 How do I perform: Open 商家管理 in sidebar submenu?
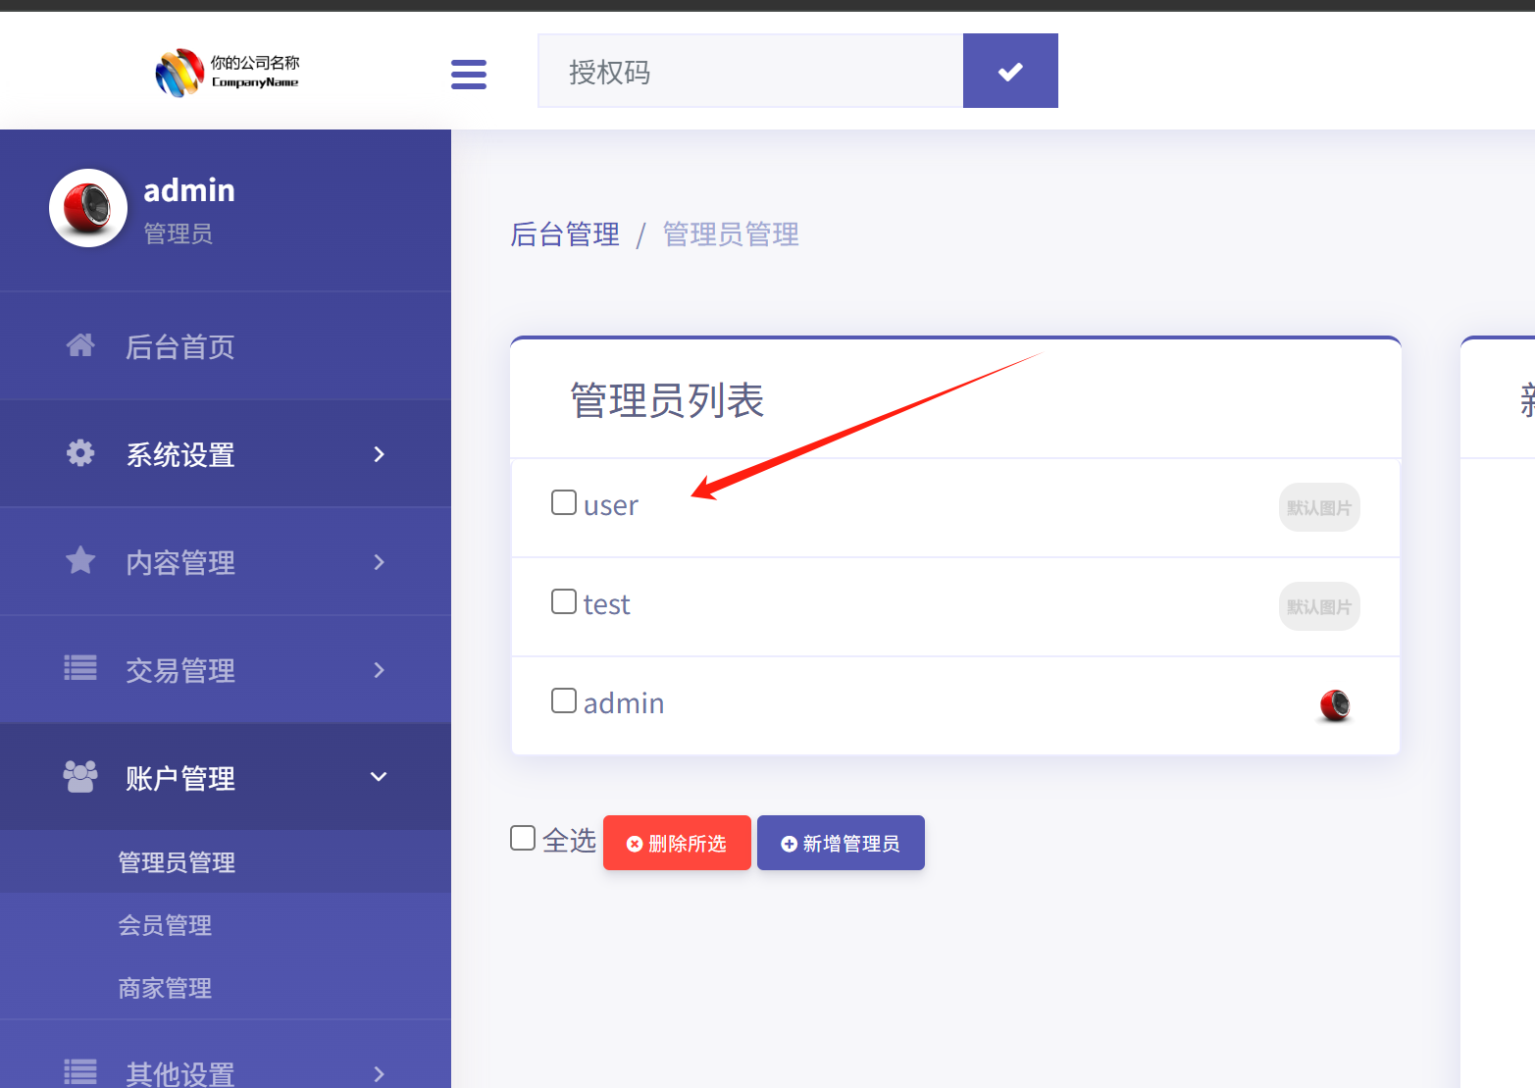[x=165, y=988]
